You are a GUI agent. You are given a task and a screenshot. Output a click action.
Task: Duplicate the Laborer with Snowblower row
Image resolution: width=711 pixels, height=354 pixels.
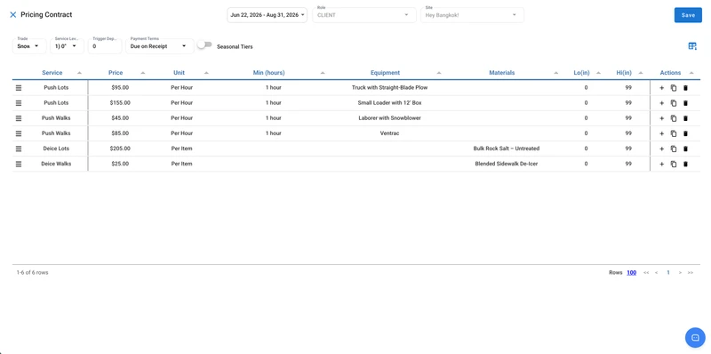tap(674, 118)
